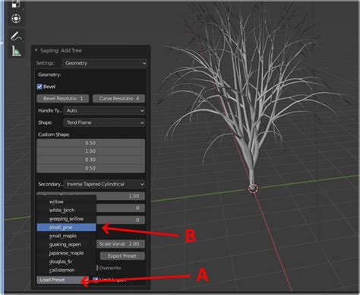Screen dimensions: 360x295
Task: Choose the white_birch preset
Action: (67, 211)
